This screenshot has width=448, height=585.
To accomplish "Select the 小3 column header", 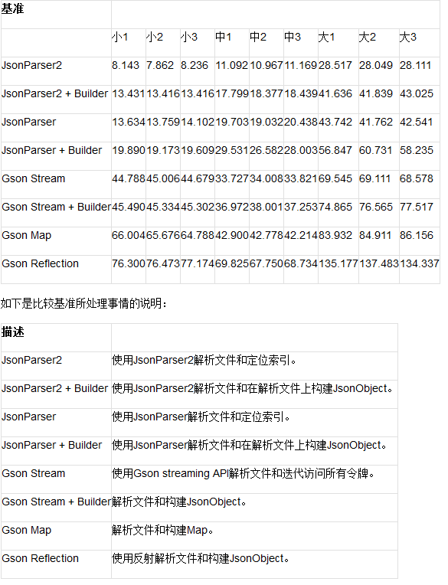I will [x=188, y=37].
